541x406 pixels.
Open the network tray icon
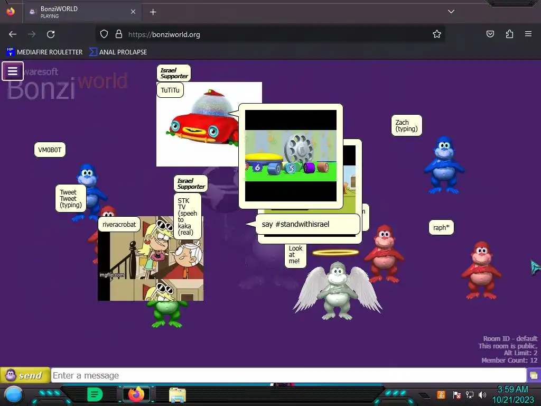point(469,394)
